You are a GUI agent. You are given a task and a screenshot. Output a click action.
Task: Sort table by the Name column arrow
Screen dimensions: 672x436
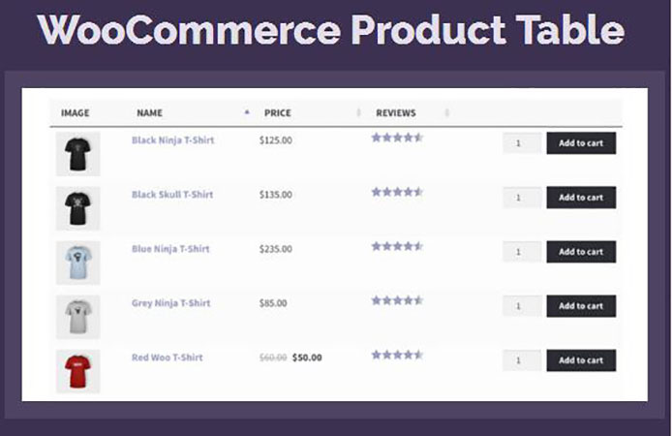247,113
